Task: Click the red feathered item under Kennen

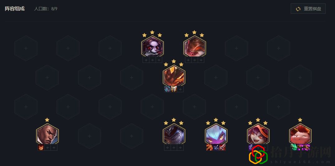Action: coord(222,147)
